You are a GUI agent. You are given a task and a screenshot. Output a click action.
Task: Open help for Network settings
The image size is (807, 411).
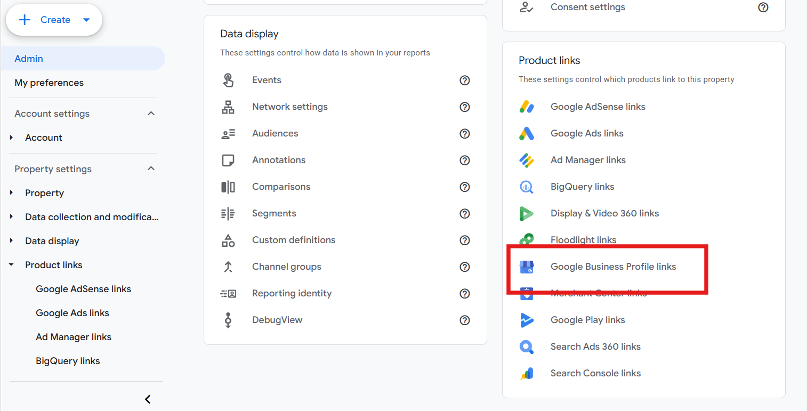465,107
